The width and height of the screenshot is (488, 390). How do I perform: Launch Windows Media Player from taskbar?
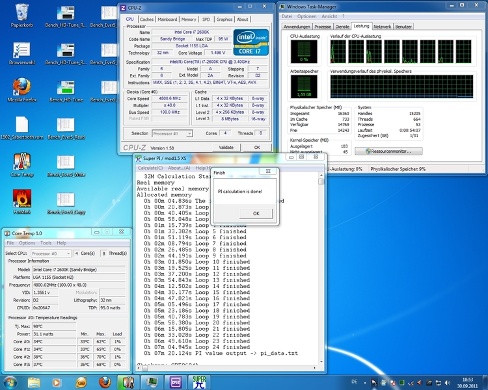pyautogui.click(x=57, y=383)
